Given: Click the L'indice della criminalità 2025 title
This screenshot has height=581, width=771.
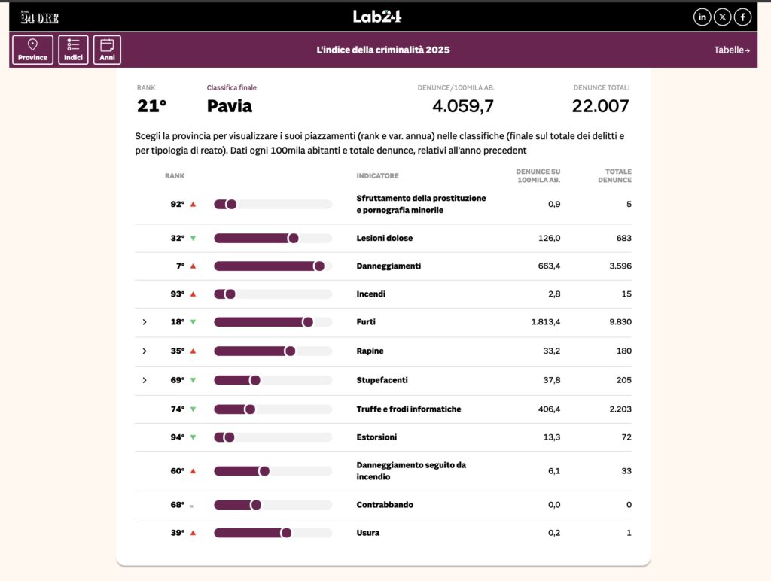Looking at the screenshot, I should click(383, 50).
